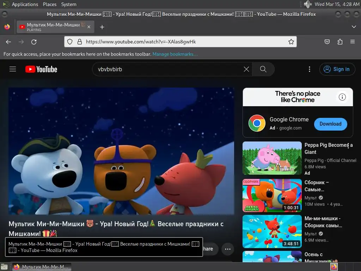361x271 pixels.
Task: List all tabs dropdown
Action: point(354,27)
